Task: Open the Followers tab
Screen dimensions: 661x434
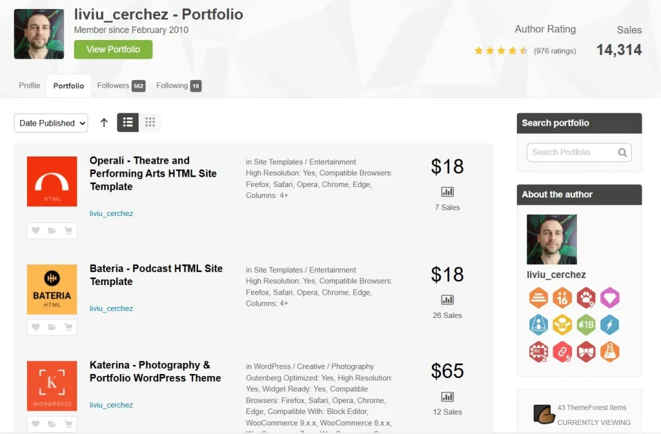Action: [121, 86]
